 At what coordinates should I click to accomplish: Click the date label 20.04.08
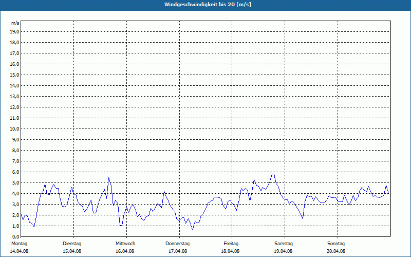point(336,251)
